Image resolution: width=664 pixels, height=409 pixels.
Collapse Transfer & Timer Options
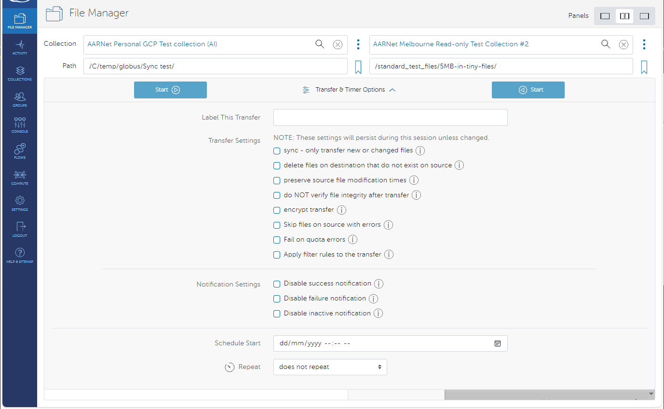pos(349,90)
